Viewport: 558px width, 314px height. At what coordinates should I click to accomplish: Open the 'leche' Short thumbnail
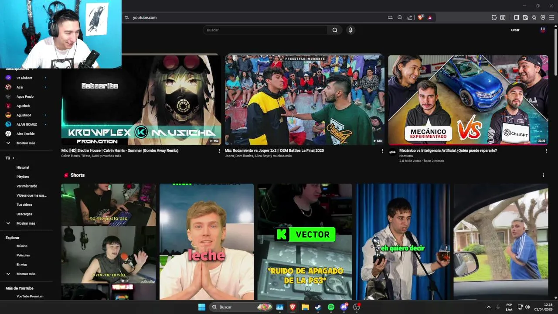click(207, 242)
